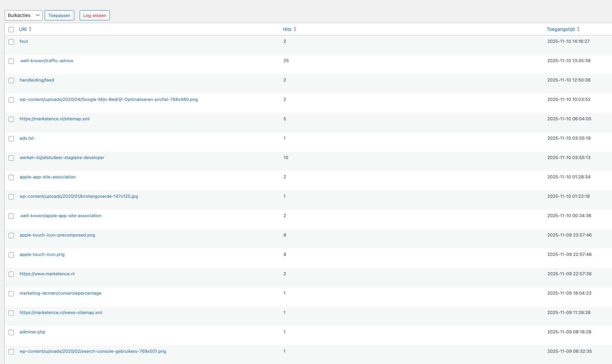Open the apple-touch-icon.png entry
The height and width of the screenshot is (364, 612).
point(42,254)
